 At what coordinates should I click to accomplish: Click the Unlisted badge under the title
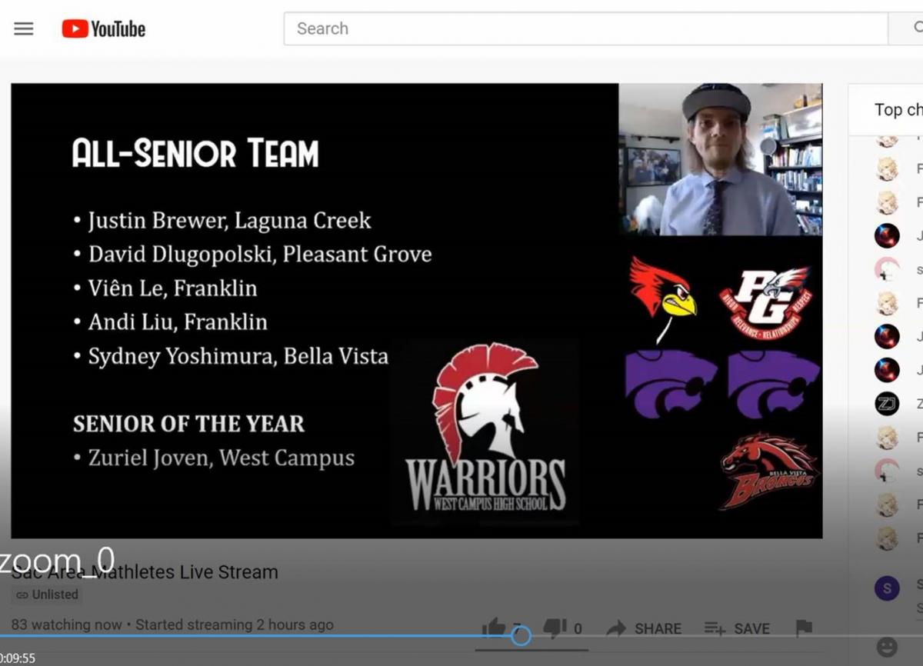tap(48, 594)
